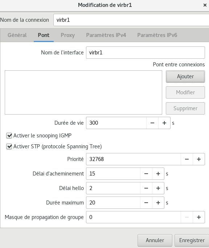Image resolution: width=209 pixels, height=248 pixels.
Task: Increase Masque de propagation de groupe value
Action: [199, 217]
